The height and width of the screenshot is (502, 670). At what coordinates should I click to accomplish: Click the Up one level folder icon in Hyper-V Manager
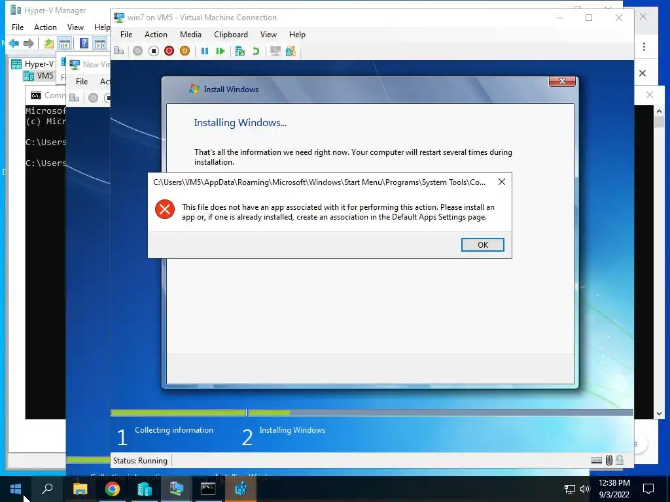point(48,43)
